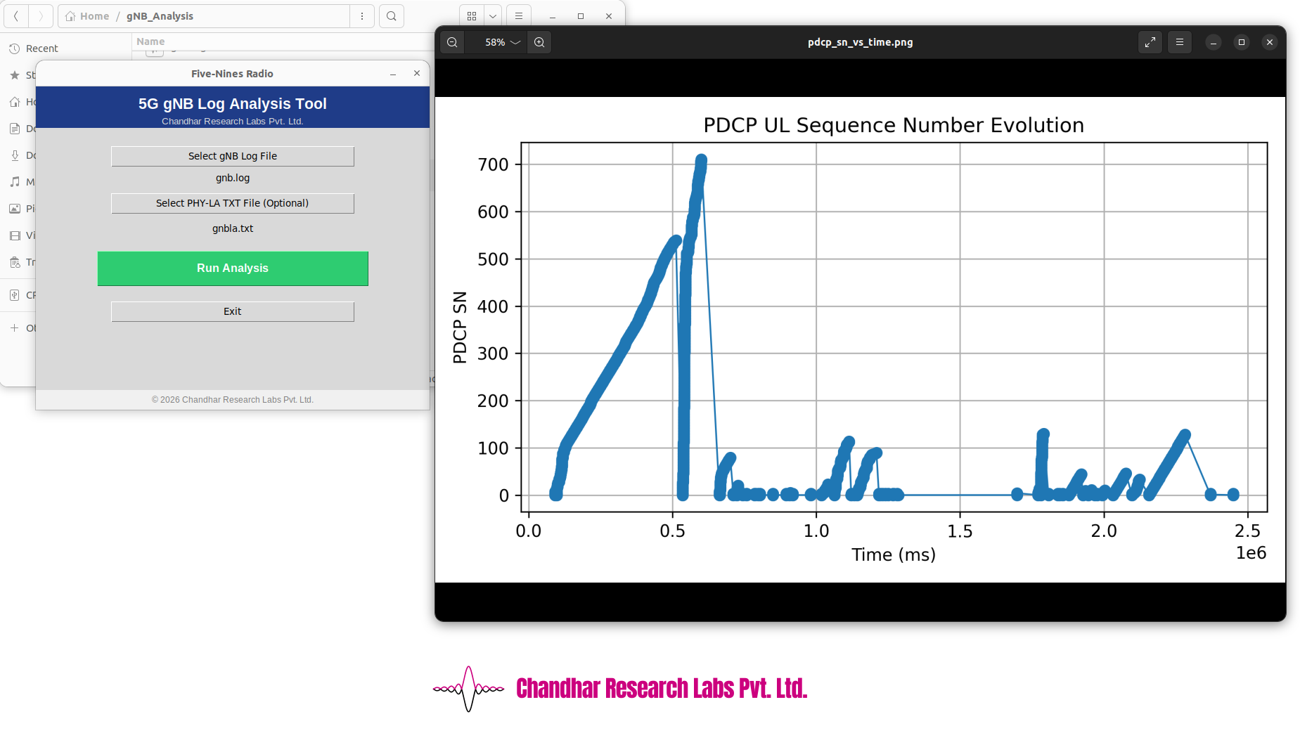Click Select gNB Log File button
1300x740 pixels.
tap(232, 156)
